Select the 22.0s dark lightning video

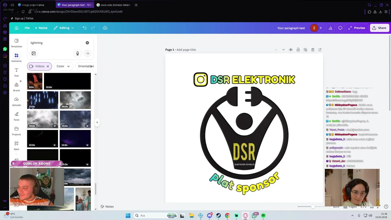42,138
